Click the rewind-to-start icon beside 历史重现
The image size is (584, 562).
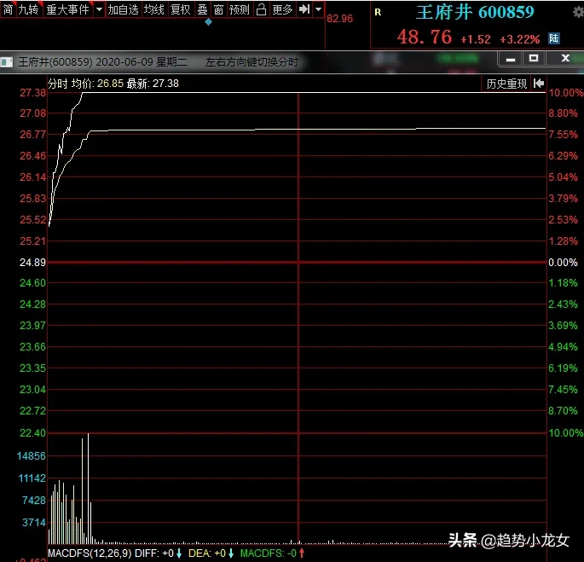(x=539, y=84)
